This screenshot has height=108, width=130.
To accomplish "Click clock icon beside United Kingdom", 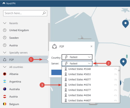I will pyautogui.click(x=5, y=30).
